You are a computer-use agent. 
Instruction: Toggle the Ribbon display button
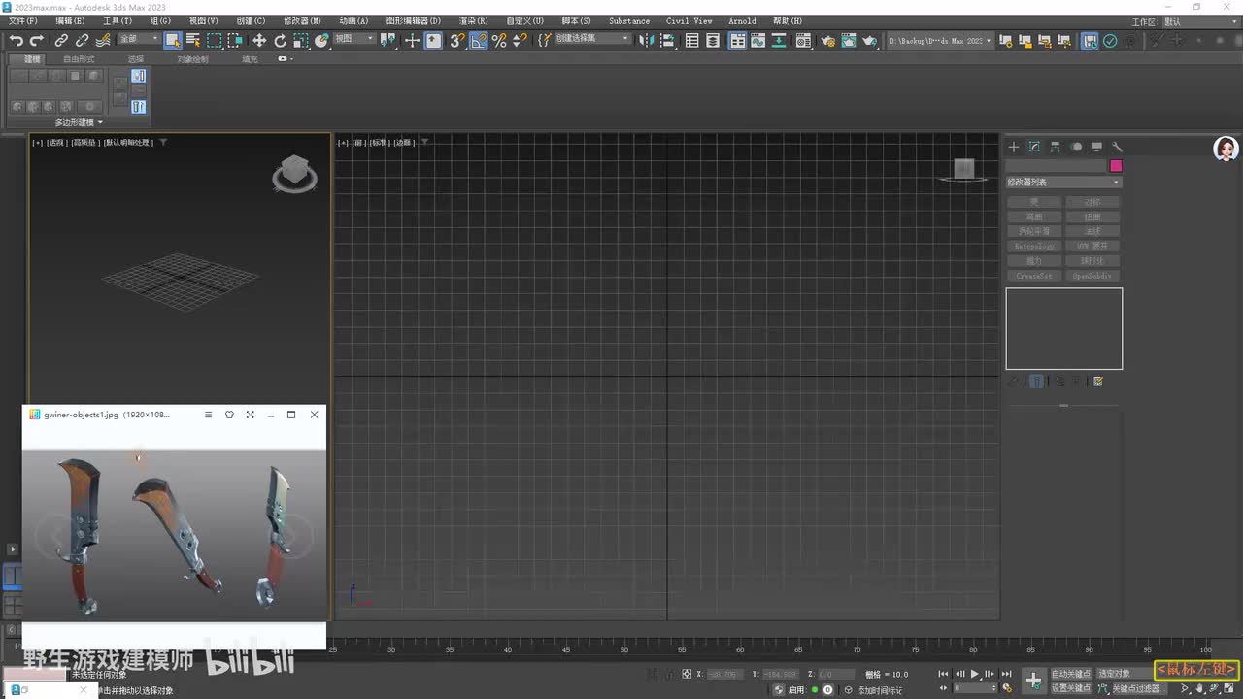tap(738, 40)
